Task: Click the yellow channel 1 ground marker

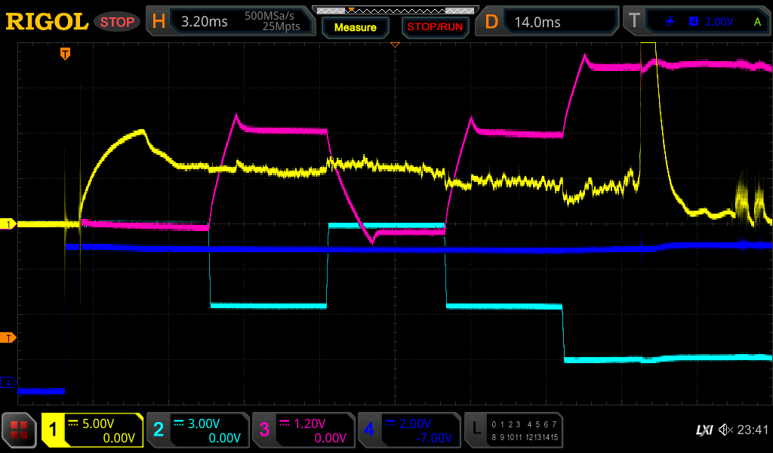Action: 9,224
